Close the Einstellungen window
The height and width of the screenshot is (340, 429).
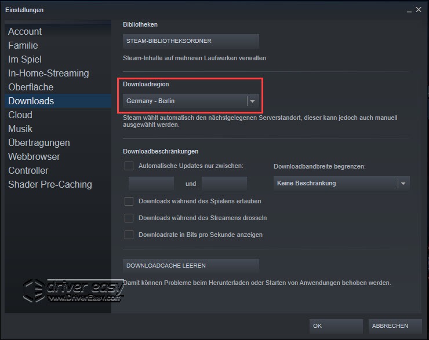point(419,10)
